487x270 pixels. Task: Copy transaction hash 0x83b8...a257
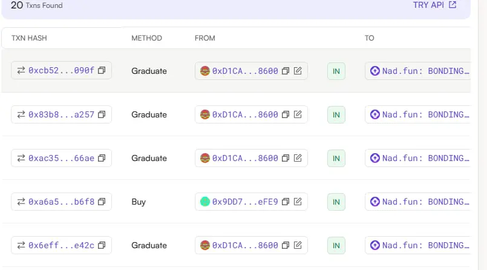click(x=102, y=114)
